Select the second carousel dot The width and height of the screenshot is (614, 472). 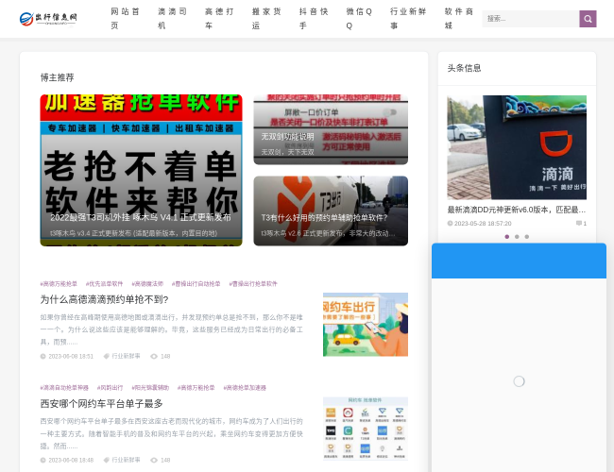point(517,237)
